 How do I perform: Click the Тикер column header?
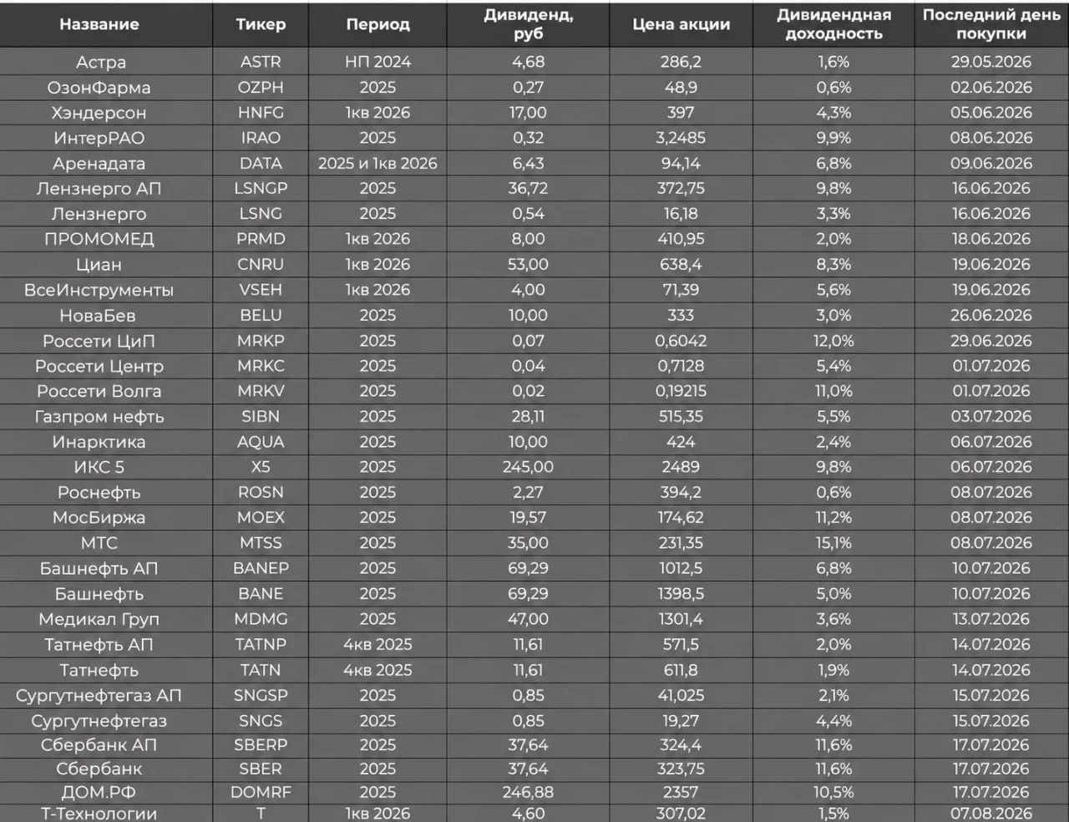click(261, 24)
